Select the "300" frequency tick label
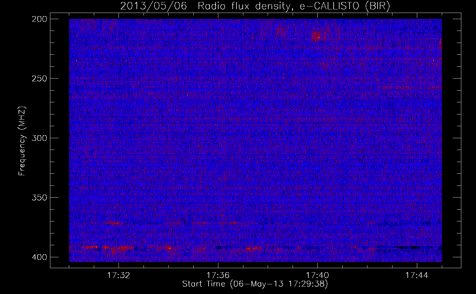Image resolution: width=476 pixels, height=294 pixels. [39, 138]
